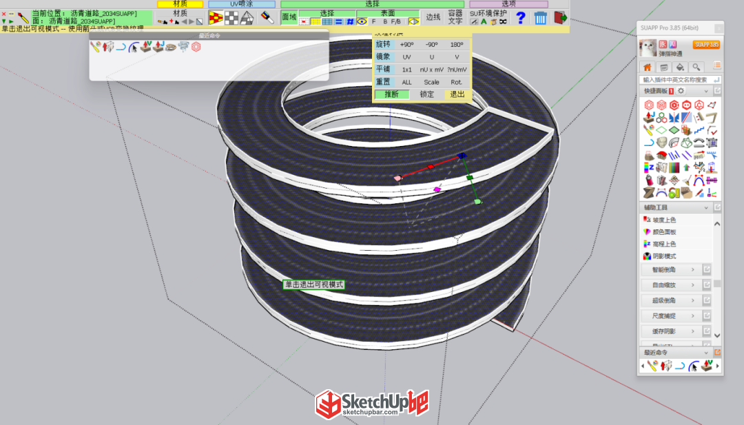
Task: Click the red roof icon in quick panel
Action: click(661, 154)
